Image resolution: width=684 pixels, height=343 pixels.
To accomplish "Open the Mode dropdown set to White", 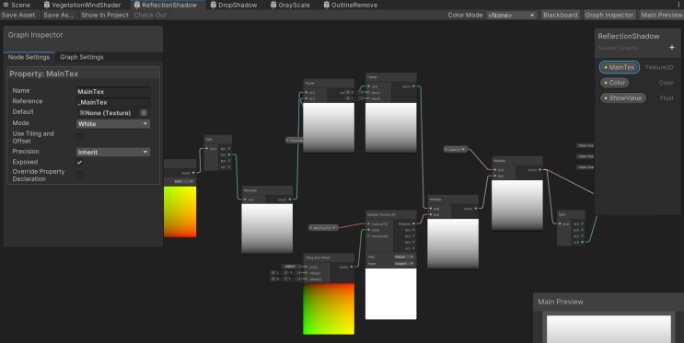I will point(113,124).
